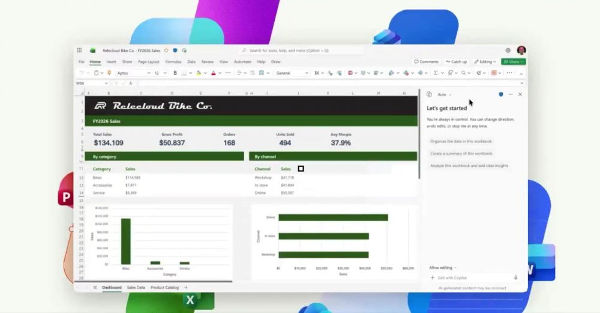Choose Create a summary of this workbook
600x313 pixels.
461,154
